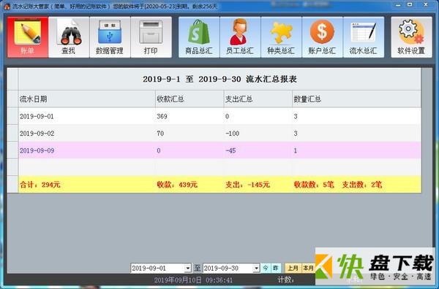Expand the end date 2019-09-30 dropdown arrow

pos(256,269)
